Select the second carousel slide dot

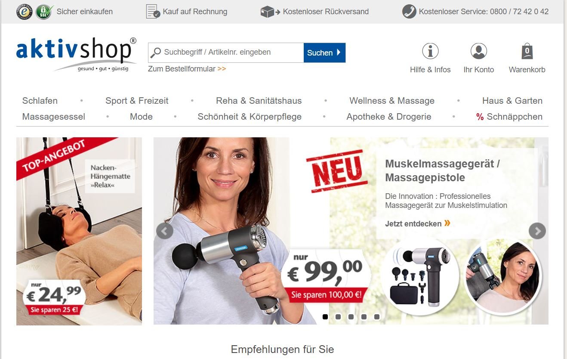coord(338,317)
